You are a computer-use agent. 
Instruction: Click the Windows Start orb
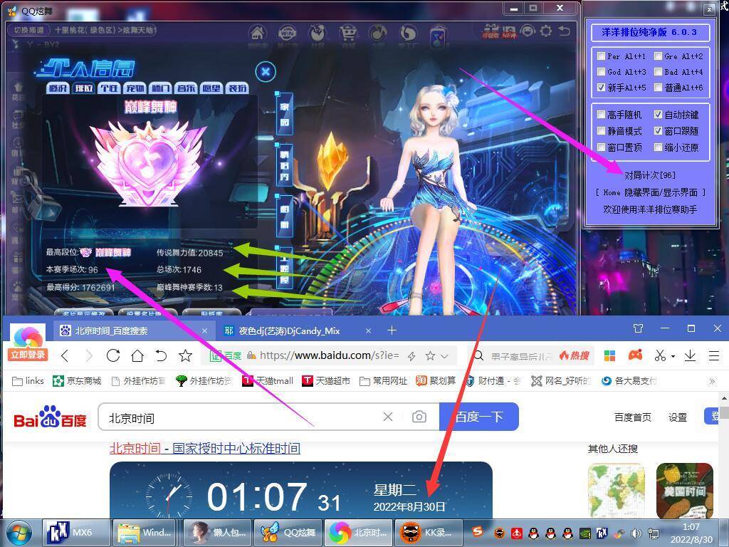(19, 533)
